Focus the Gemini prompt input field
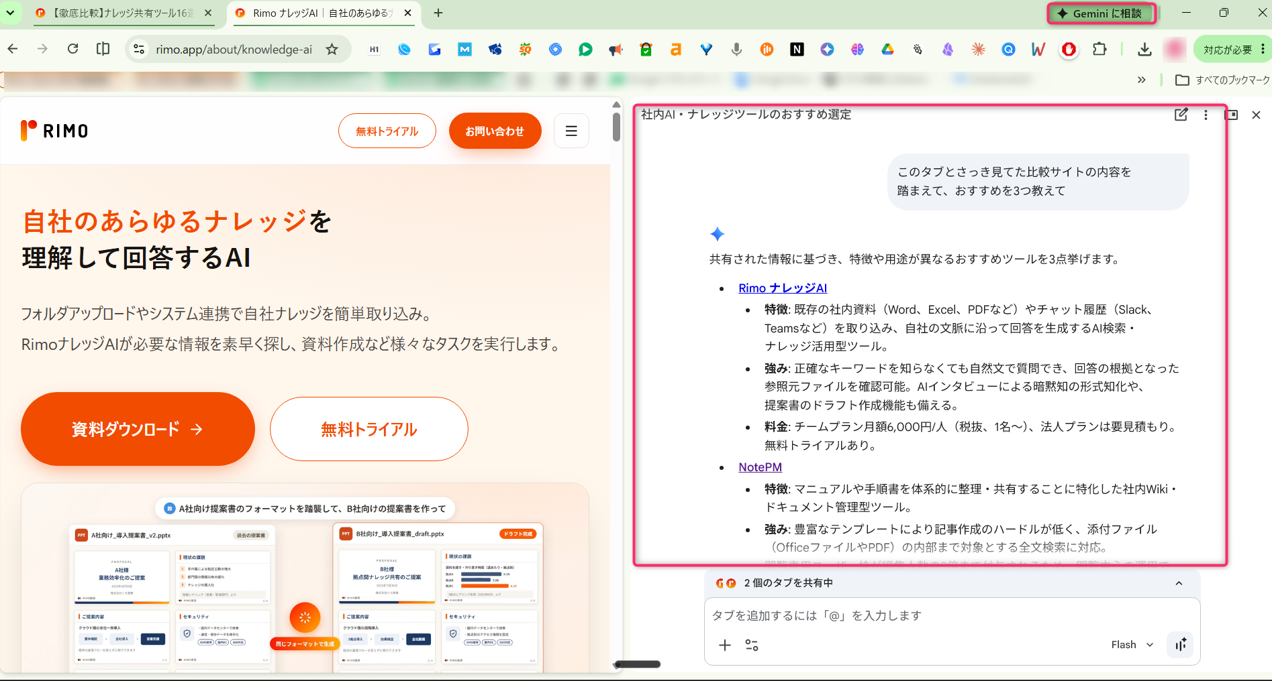The image size is (1272, 681). 952,615
